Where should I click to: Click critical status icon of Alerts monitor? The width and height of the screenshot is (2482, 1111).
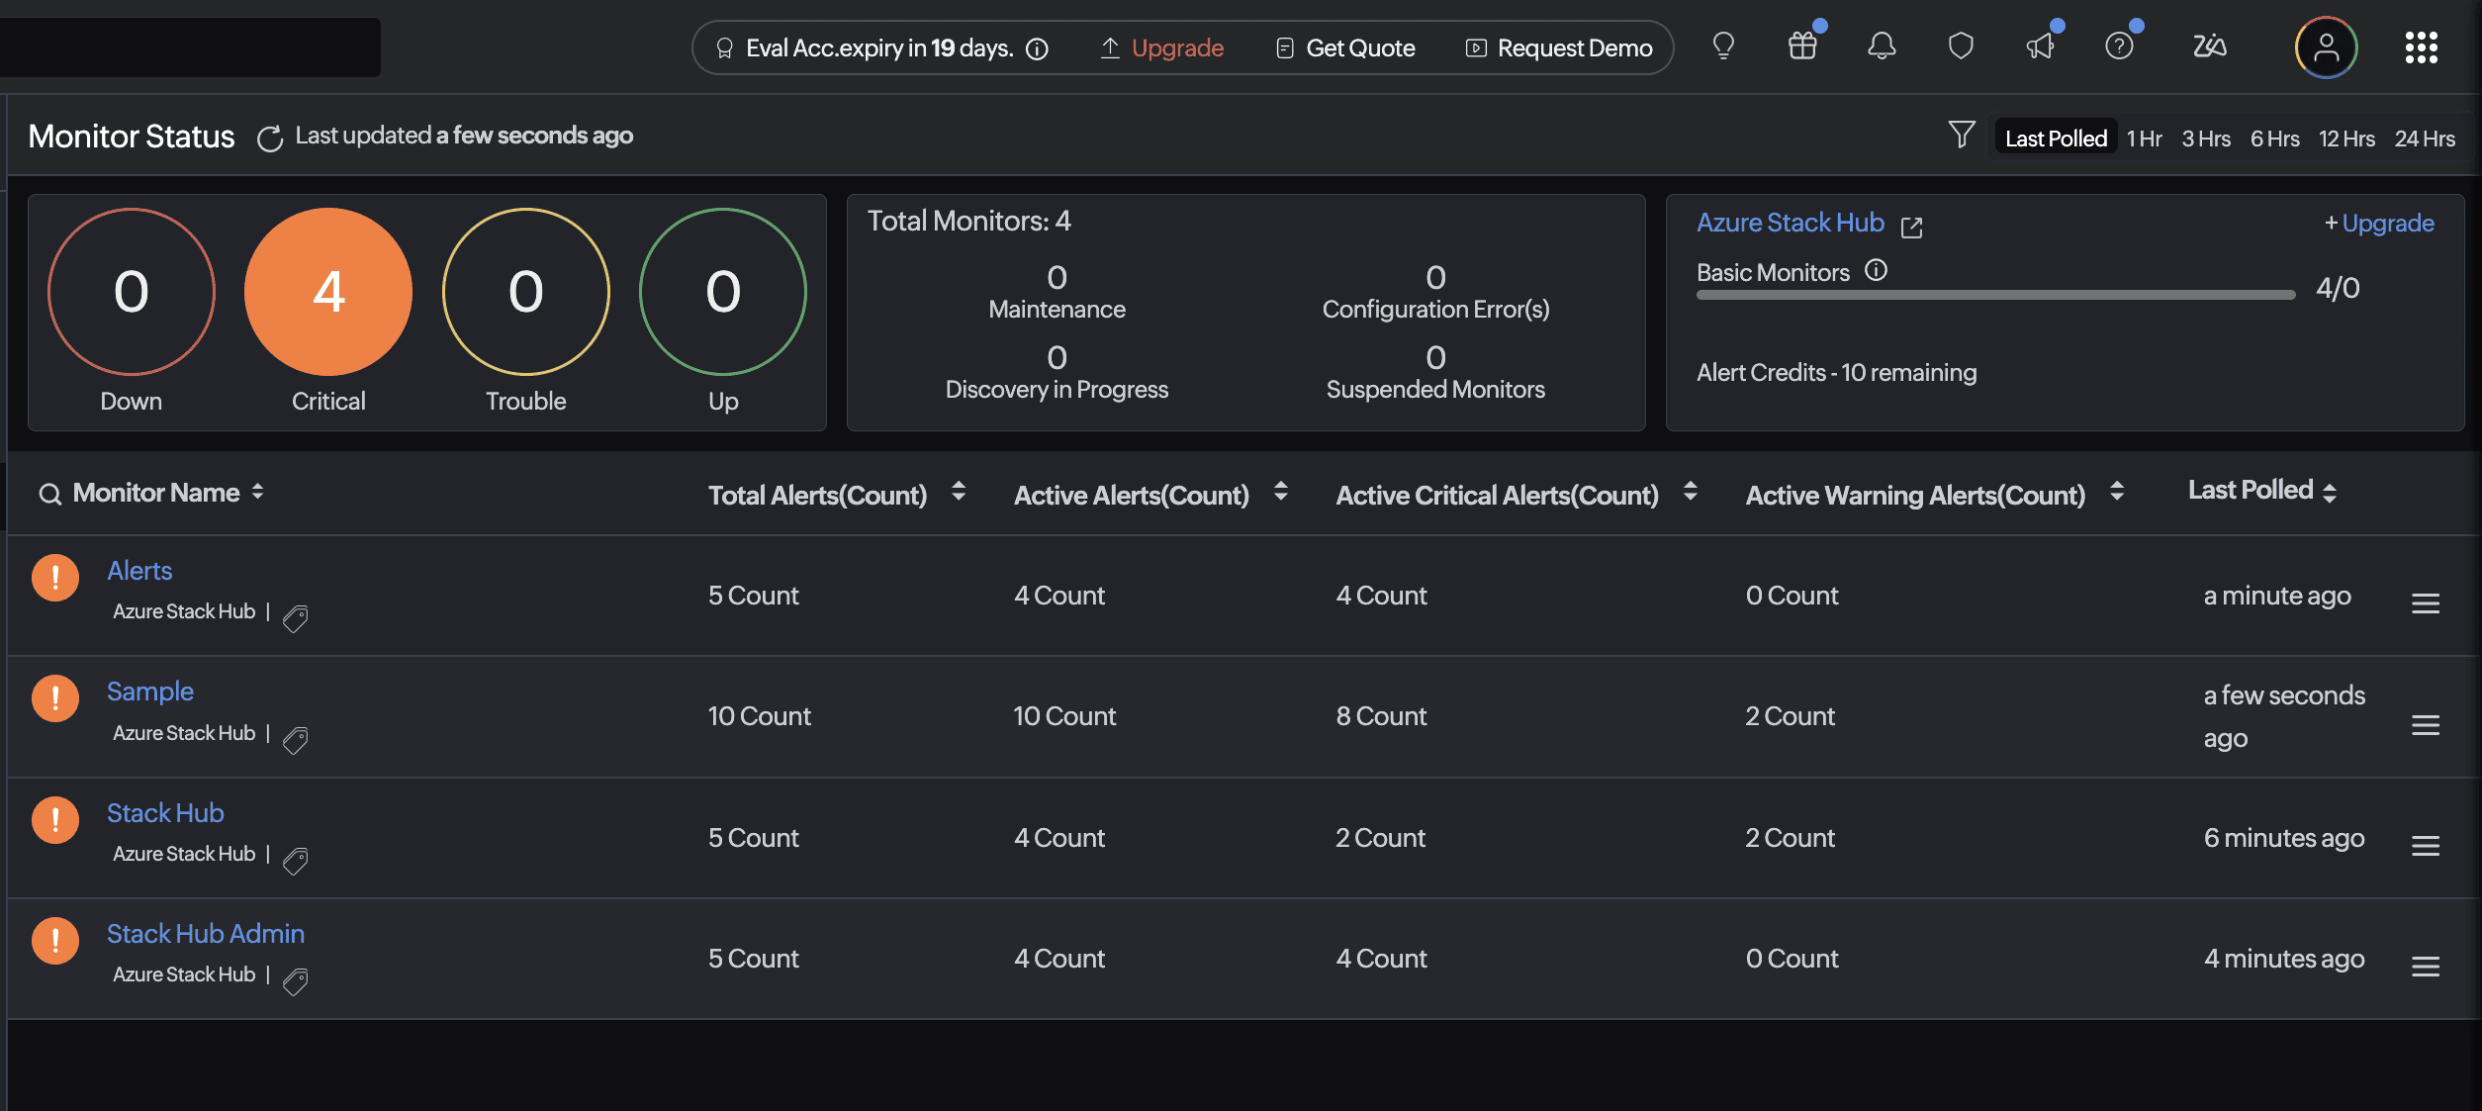55,578
